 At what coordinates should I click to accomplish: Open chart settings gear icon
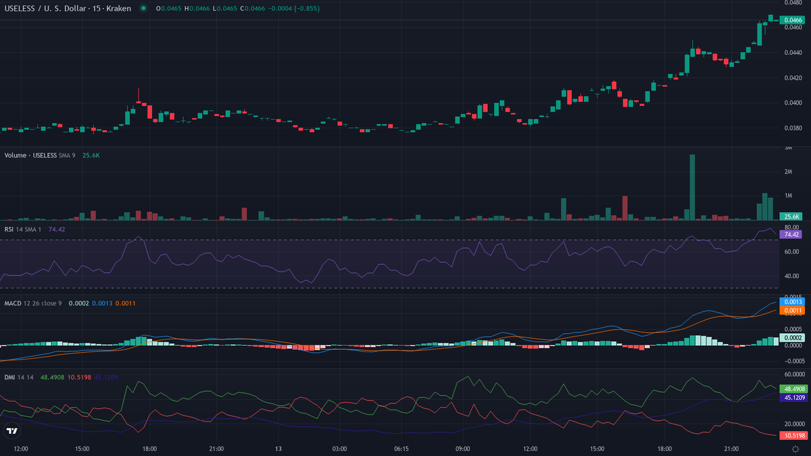[x=795, y=449]
